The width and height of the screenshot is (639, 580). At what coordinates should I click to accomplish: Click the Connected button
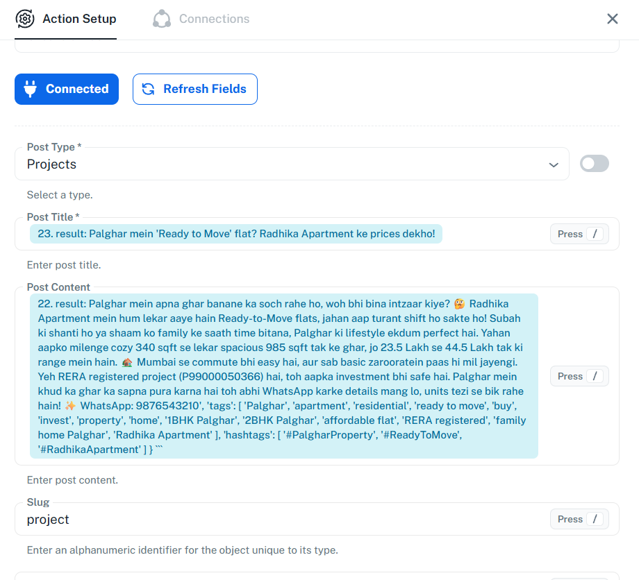coord(67,89)
